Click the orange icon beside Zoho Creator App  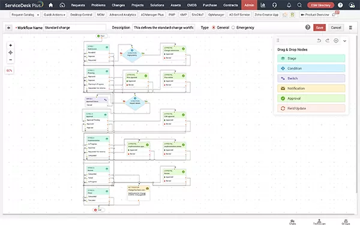pyautogui.click(x=285, y=14)
